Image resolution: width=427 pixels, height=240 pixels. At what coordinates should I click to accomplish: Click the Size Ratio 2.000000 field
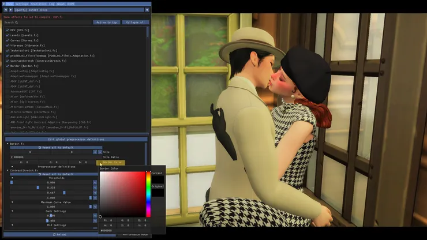tap(56, 157)
